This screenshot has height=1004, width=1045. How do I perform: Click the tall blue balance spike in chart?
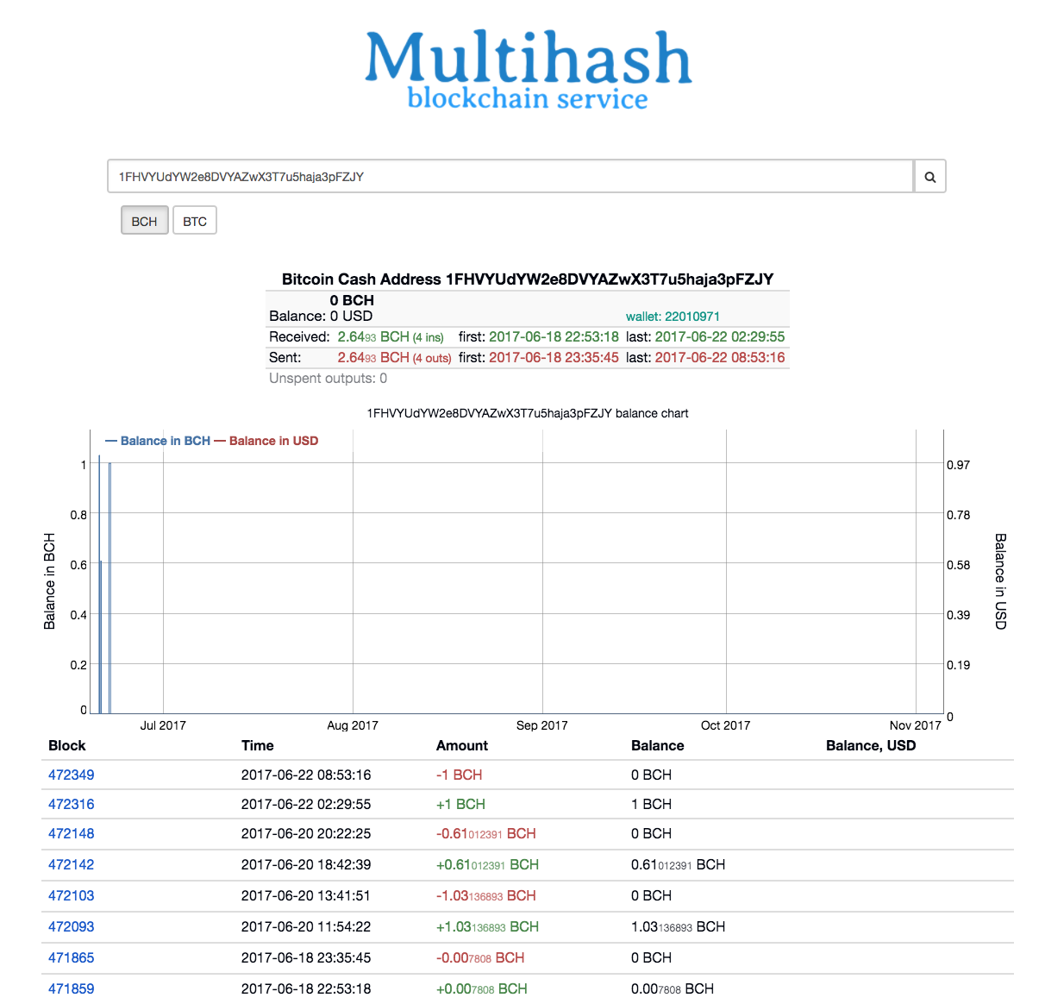pos(99,587)
